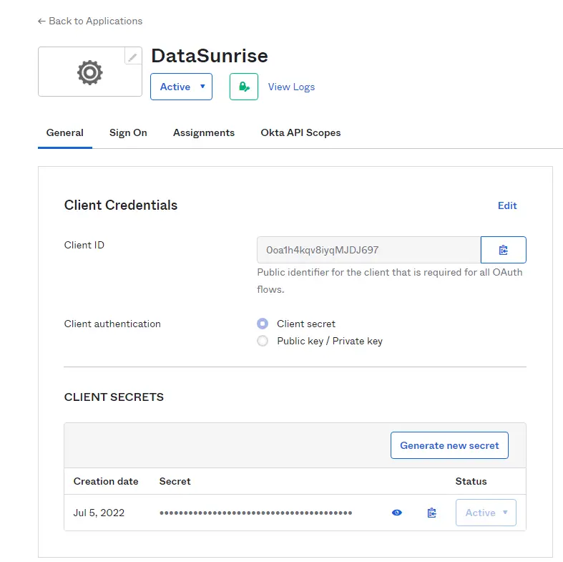Switch to the Sign On tab

(128, 132)
